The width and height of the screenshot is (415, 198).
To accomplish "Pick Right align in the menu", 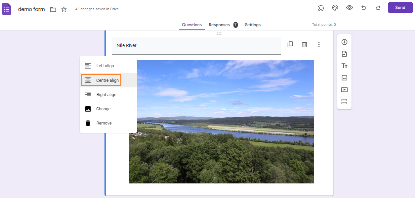I will [108, 95].
